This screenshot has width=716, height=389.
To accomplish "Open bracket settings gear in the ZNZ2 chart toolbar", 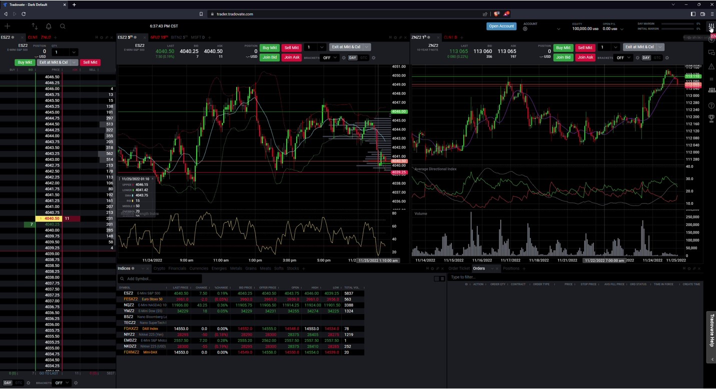I will click(637, 58).
